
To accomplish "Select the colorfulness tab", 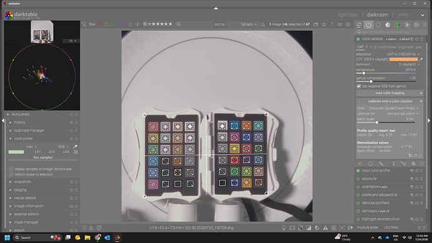I will pyautogui.click(x=387, y=47).
